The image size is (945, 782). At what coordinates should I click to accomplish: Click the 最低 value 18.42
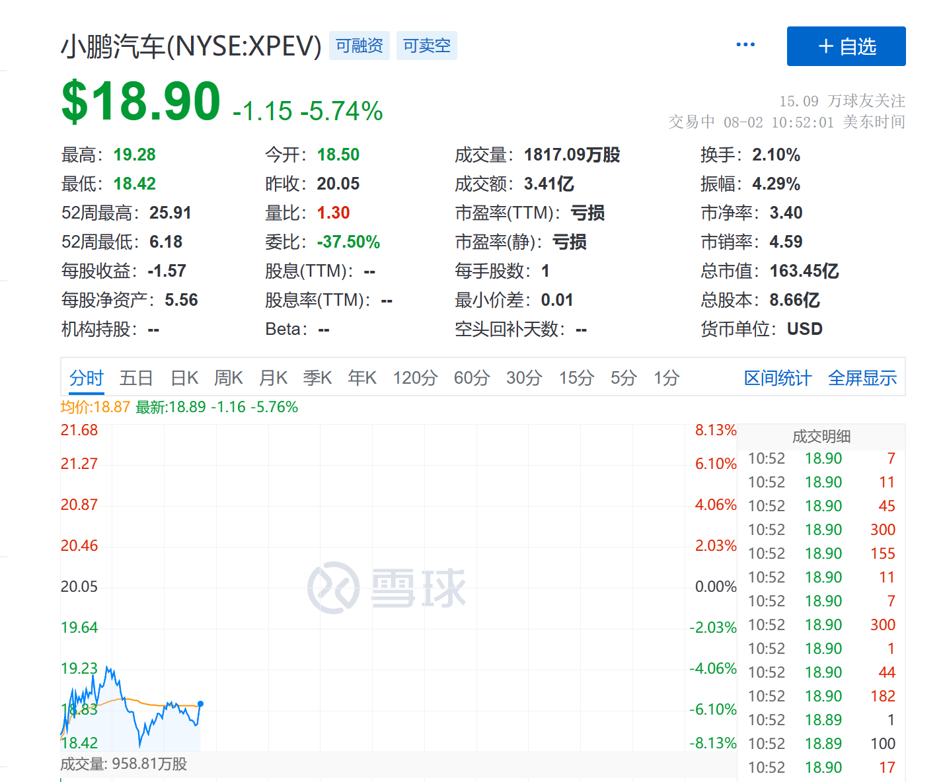(x=135, y=184)
